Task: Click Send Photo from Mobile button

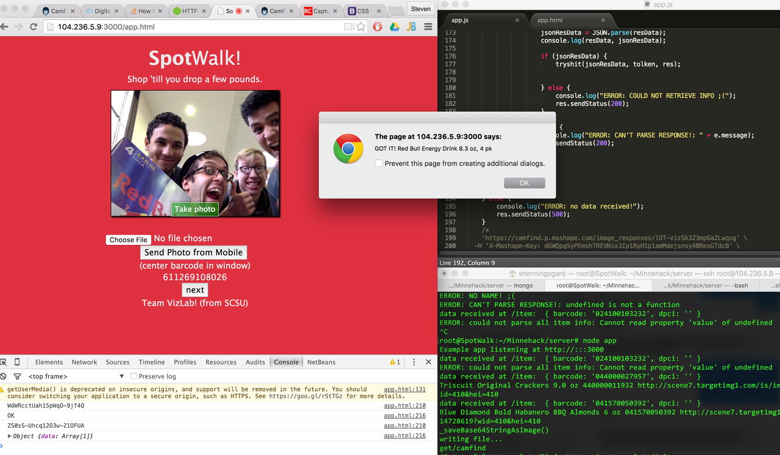Action: click(194, 252)
